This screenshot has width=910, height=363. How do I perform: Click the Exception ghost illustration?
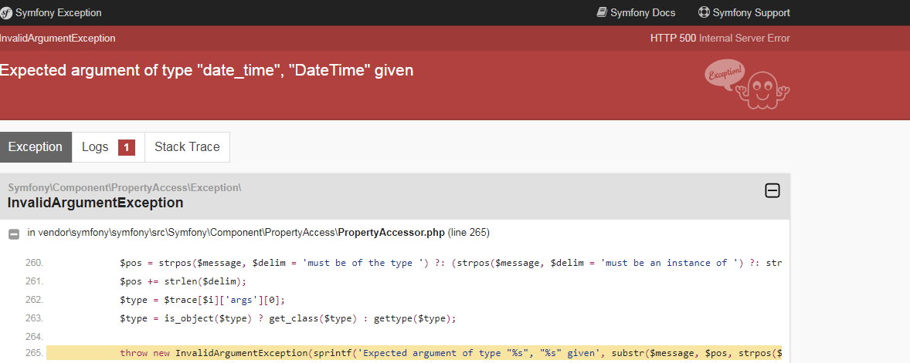pos(748,84)
